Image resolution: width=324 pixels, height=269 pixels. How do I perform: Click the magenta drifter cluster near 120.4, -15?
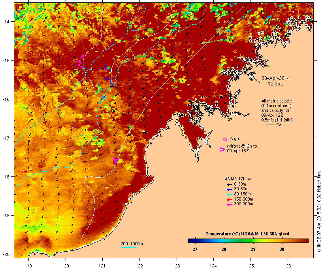pyautogui.click(x=81, y=61)
